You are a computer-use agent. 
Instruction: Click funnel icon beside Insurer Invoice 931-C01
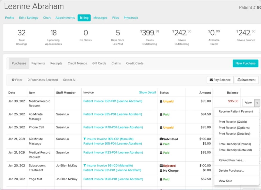85,166
